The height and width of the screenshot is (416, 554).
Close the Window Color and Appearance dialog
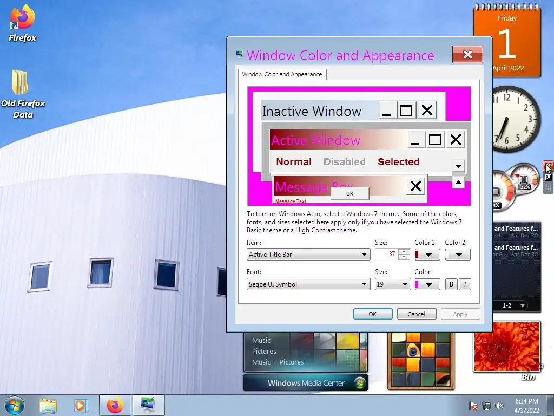[467, 54]
